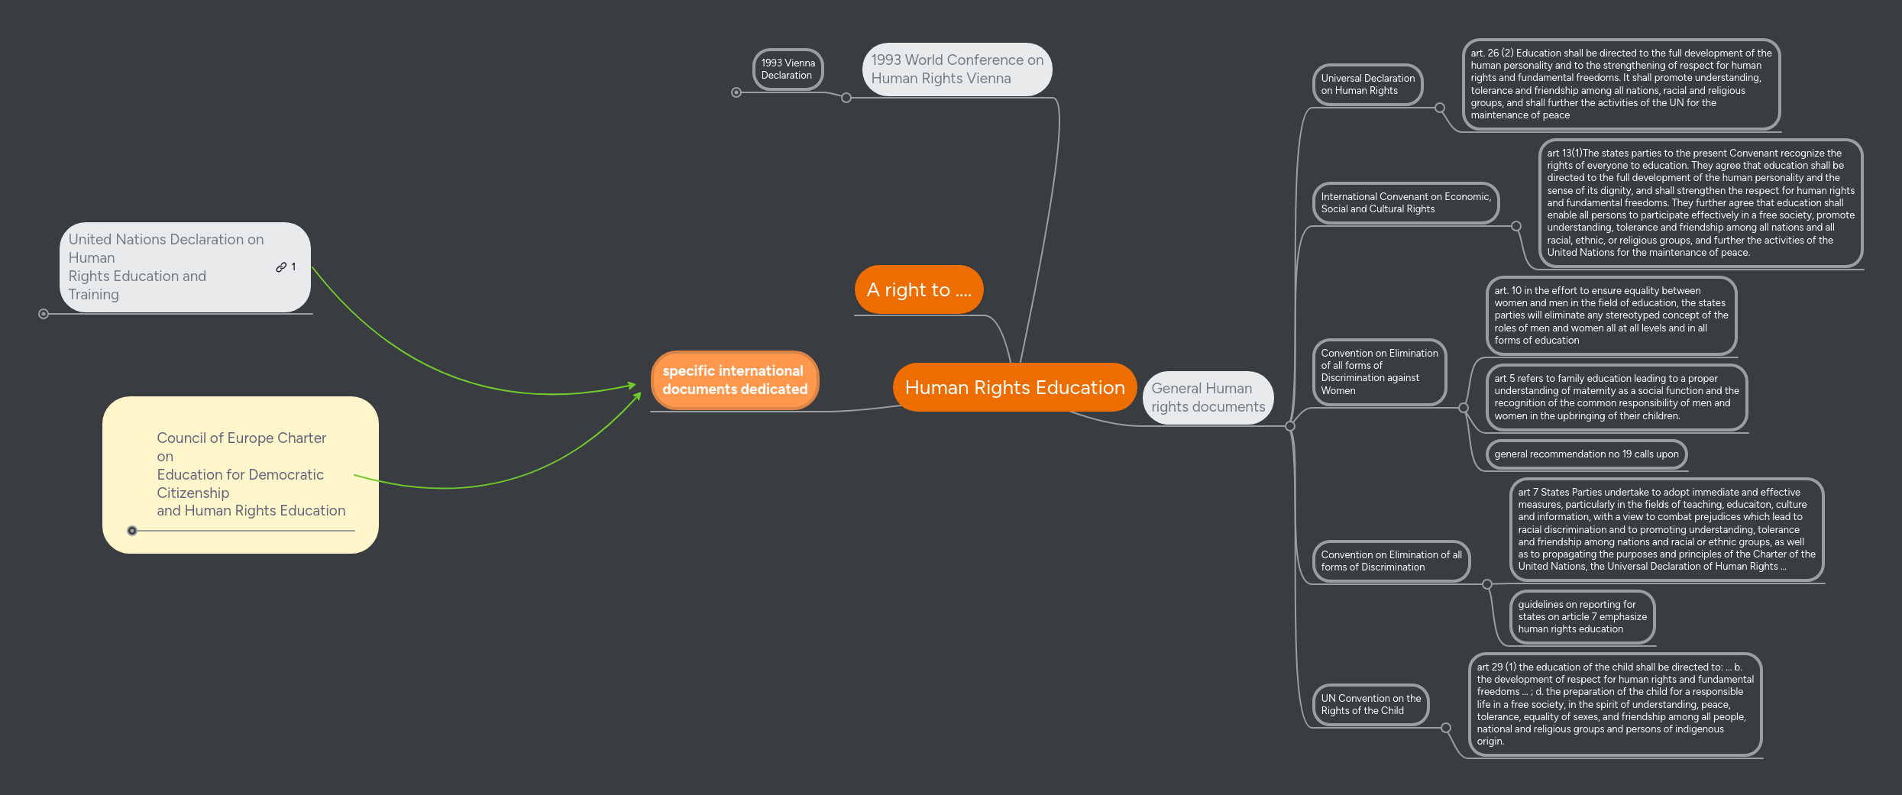1902x795 pixels.
Task: Select the 'A right to ....' node
Action: point(919,289)
